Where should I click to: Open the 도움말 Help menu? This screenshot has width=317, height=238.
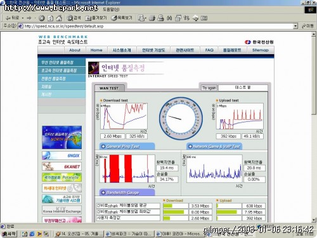(x=111, y=10)
